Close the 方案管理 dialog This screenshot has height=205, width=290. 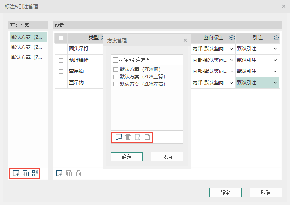point(185,40)
